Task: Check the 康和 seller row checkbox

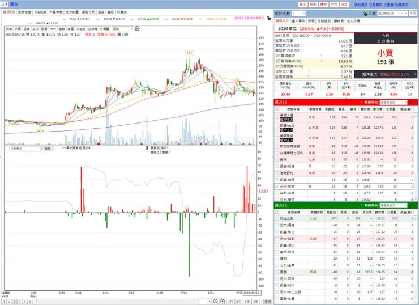Action: tap(276, 259)
